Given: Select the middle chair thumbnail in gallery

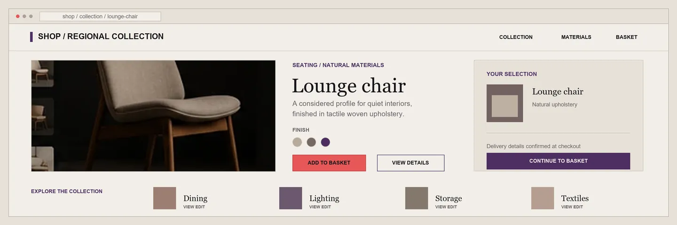Looking at the screenshot, I should click(42, 117).
